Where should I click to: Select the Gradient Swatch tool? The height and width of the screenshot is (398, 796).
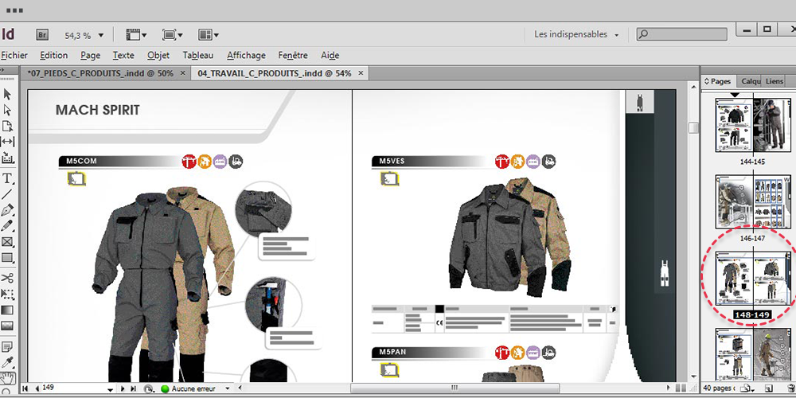7,310
